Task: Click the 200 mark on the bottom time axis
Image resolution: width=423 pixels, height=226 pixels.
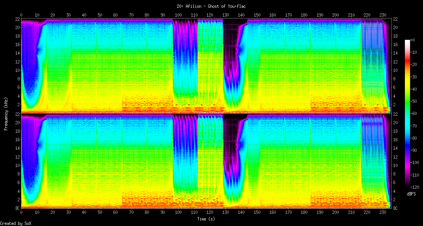Action: point(335,213)
